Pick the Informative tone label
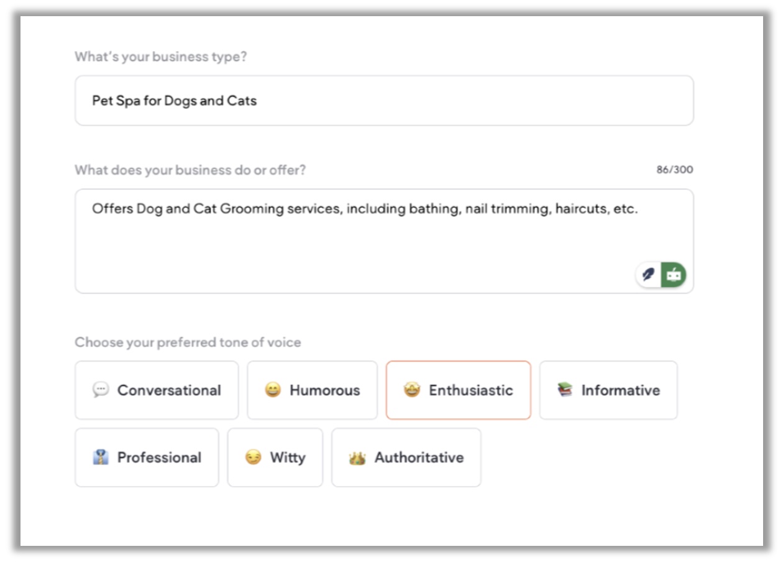 click(x=620, y=390)
